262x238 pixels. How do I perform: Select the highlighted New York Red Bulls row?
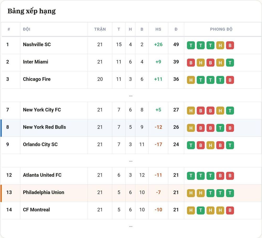pos(131,128)
